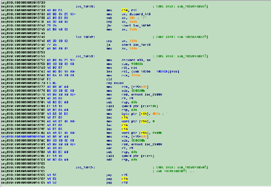Viewport: 271px width, 187px height.
Task: Click 240h in the 'cmp ax' instruction
Action: click(133, 22)
